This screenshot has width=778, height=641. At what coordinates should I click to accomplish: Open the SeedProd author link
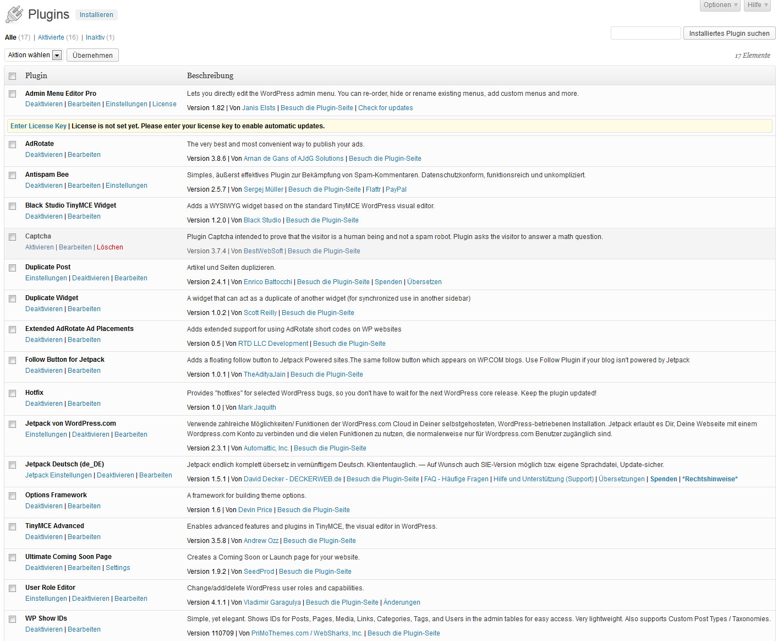[x=259, y=572]
